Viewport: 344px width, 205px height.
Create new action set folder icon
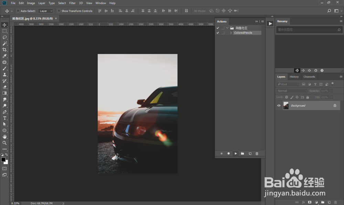243,153
